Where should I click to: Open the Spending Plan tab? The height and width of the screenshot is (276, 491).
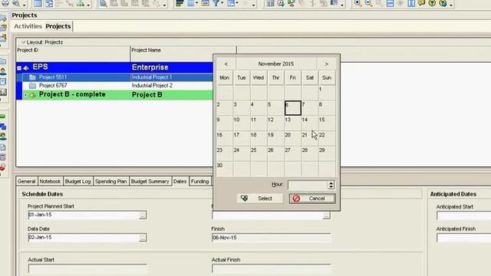click(110, 181)
